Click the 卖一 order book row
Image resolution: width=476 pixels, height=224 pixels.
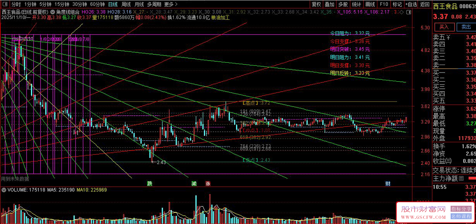(x=454, y=65)
